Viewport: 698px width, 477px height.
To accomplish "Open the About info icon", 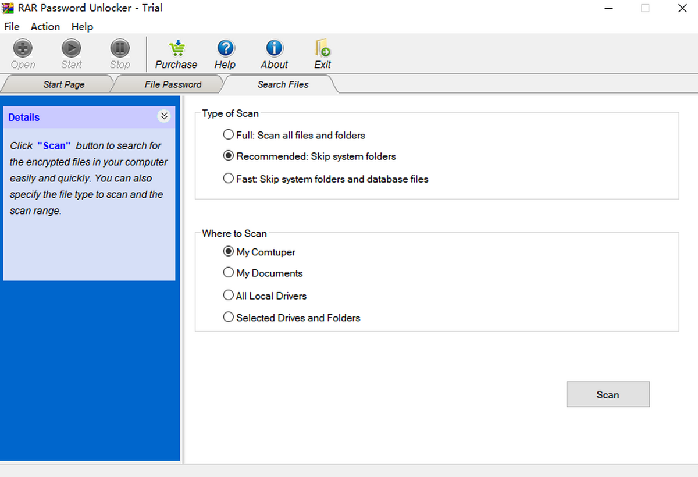I will click(274, 48).
